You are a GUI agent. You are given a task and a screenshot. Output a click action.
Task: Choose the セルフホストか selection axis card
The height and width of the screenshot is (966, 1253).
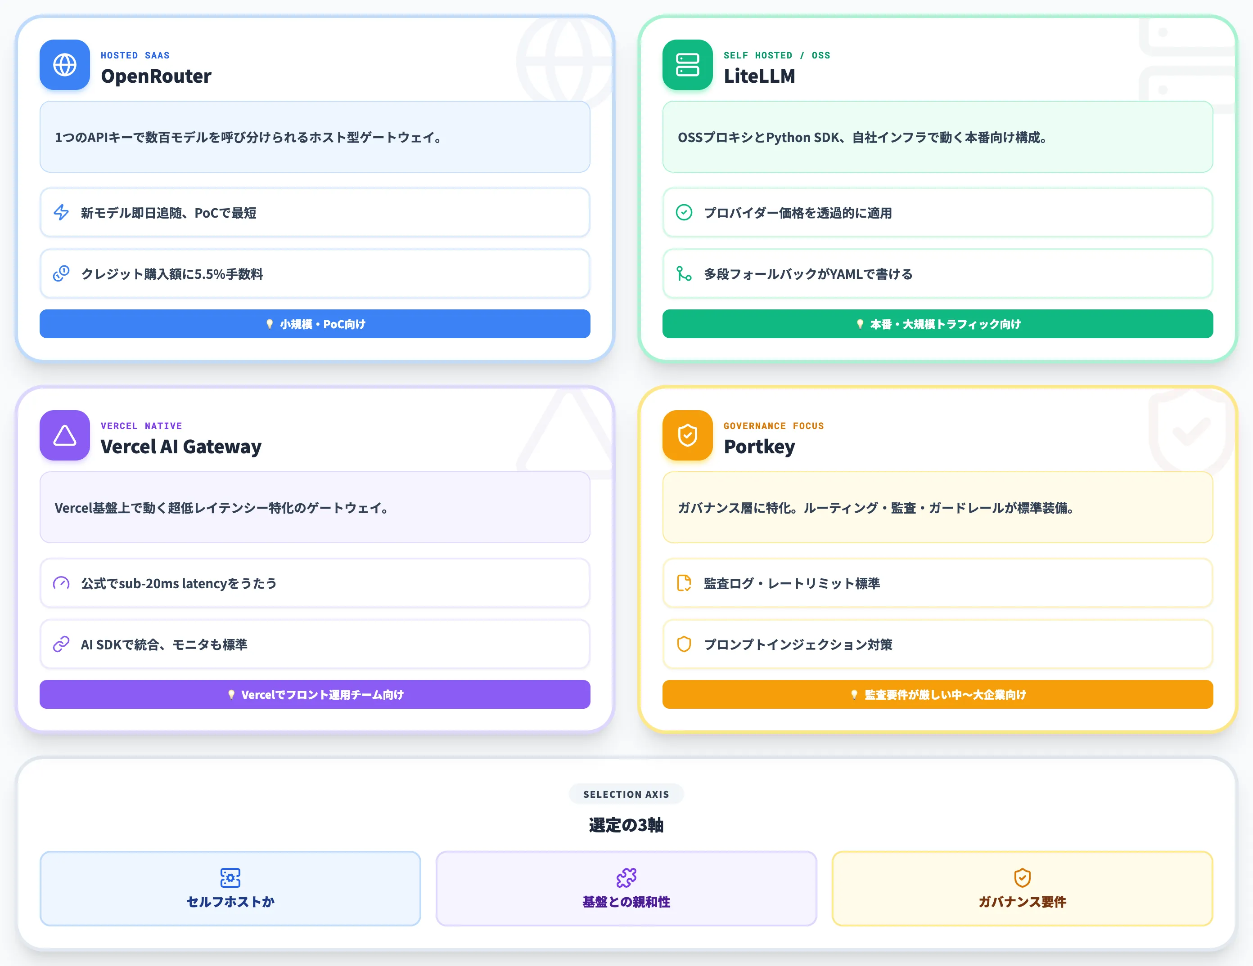pyautogui.click(x=230, y=889)
